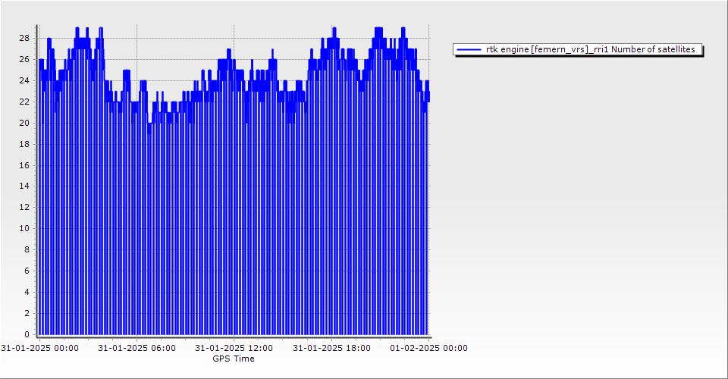This screenshot has width=728, height=379.
Task: Click the GPS Time axis title
Action: coord(234,359)
